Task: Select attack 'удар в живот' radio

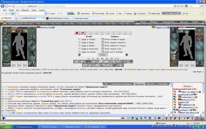Action: (80, 45)
